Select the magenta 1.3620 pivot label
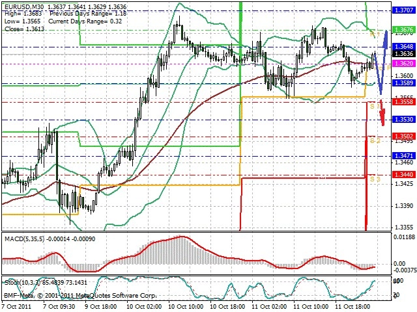This screenshot has width=417, height=312. click(x=404, y=64)
